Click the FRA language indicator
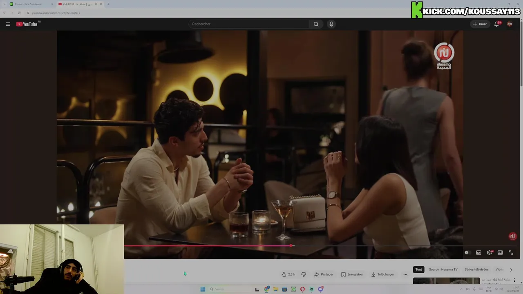Viewport: 523px width, 294px height. coord(489,289)
